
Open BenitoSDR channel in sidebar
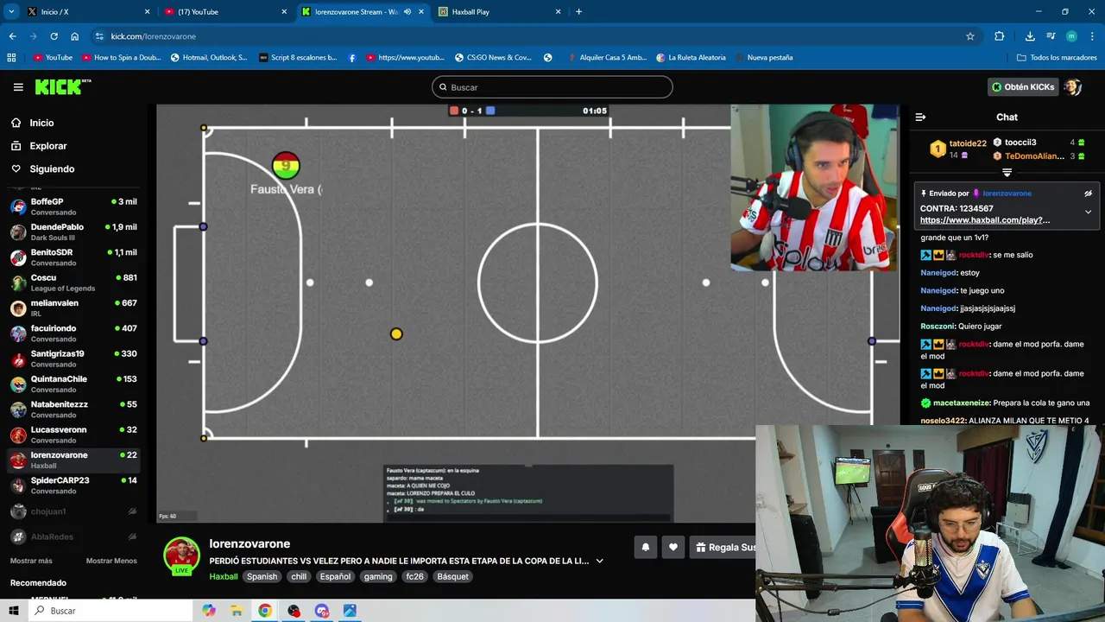(x=73, y=257)
